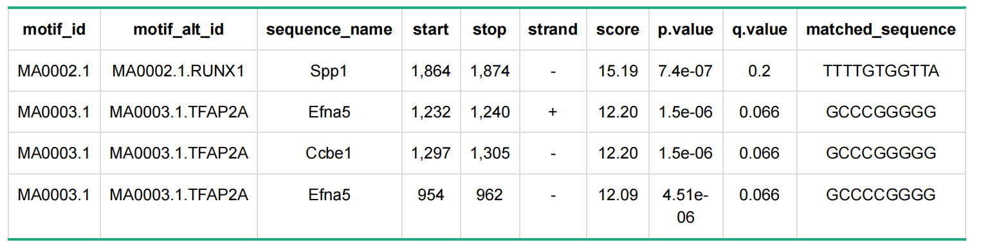The image size is (981, 249).
Task: Click the score column header
Action: click(x=618, y=30)
